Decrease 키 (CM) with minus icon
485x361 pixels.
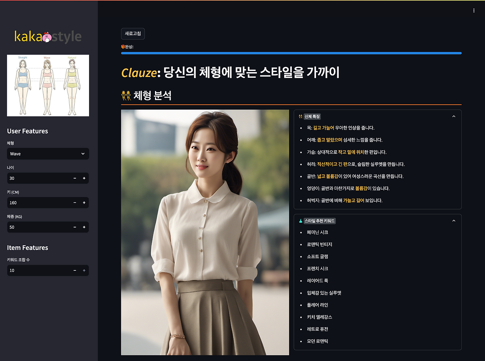[75, 203]
